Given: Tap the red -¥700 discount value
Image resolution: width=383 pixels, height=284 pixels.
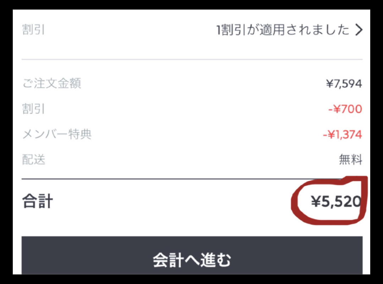Looking at the screenshot, I should [x=345, y=109].
